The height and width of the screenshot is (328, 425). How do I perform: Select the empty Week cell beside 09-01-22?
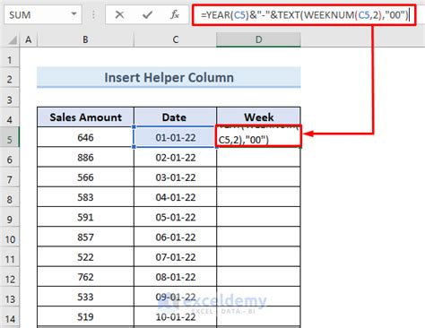coord(258,297)
